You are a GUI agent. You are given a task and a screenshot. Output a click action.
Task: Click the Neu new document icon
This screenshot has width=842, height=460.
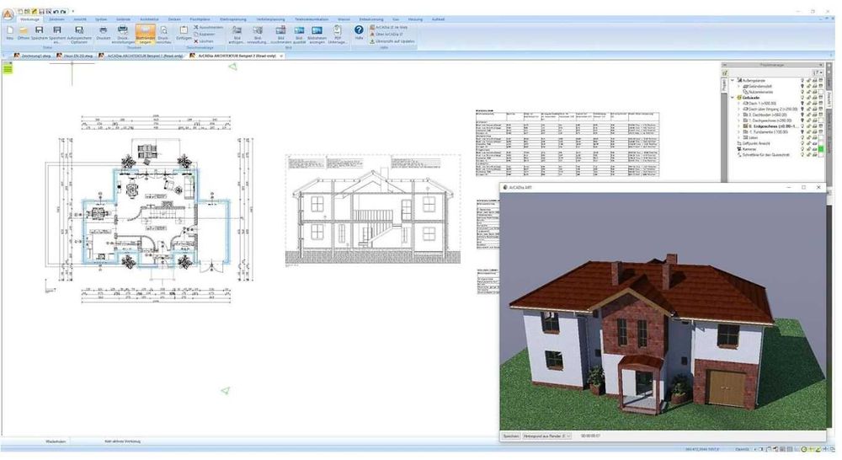click(9, 32)
